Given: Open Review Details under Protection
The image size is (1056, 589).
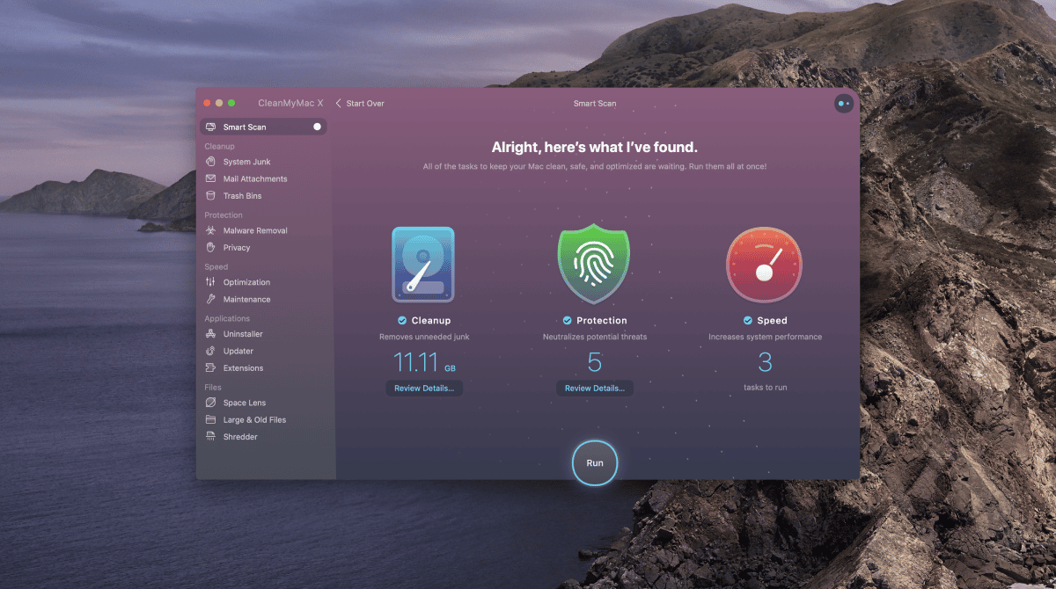Looking at the screenshot, I should (595, 388).
